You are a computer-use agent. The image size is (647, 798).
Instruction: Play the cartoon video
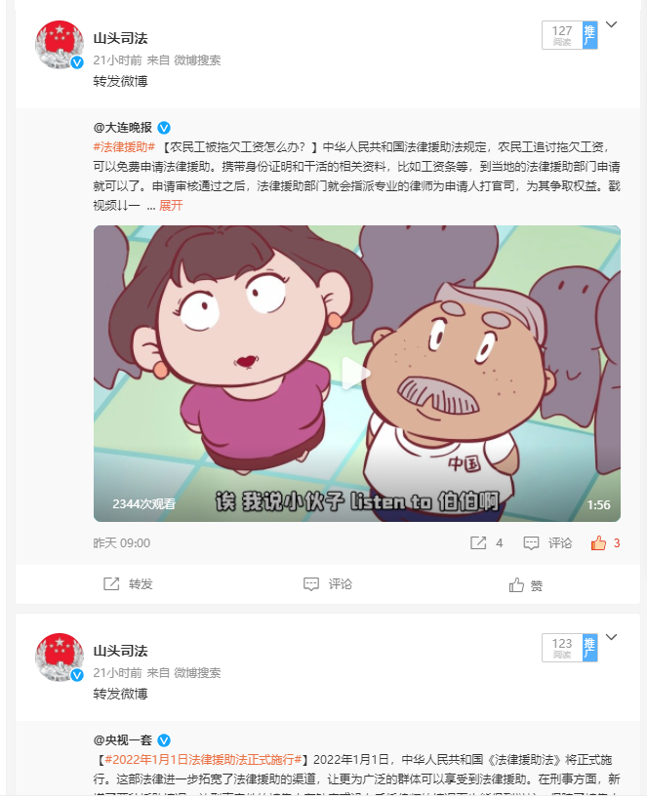point(357,373)
